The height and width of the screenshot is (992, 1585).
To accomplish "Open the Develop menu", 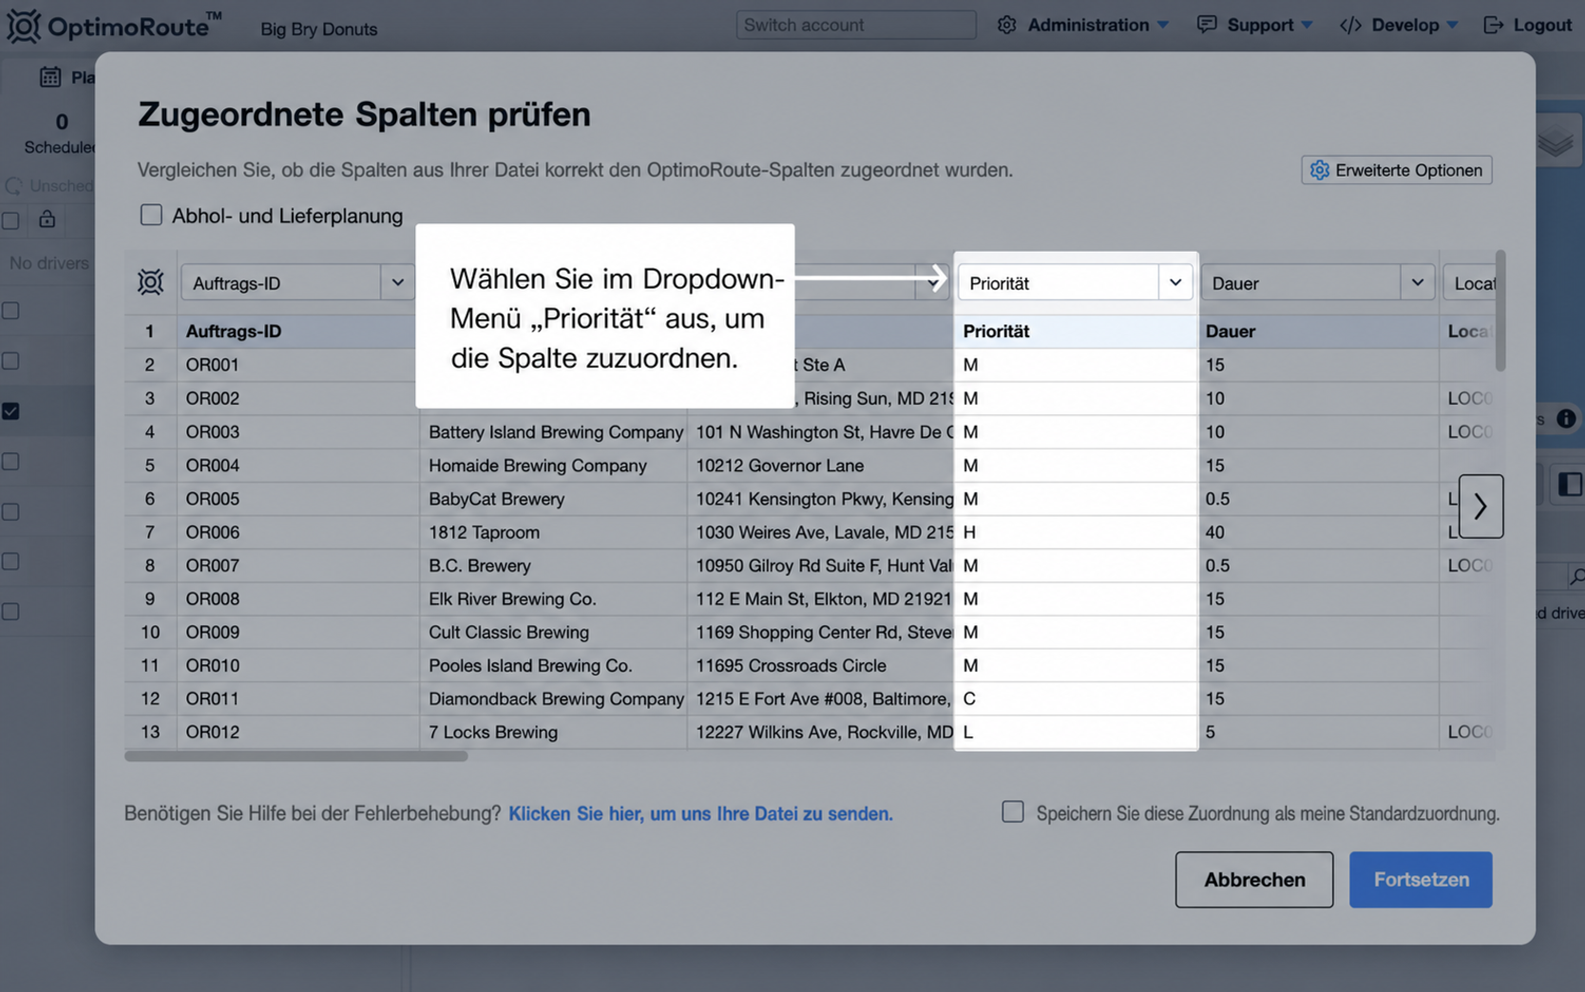I will [x=1399, y=25].
